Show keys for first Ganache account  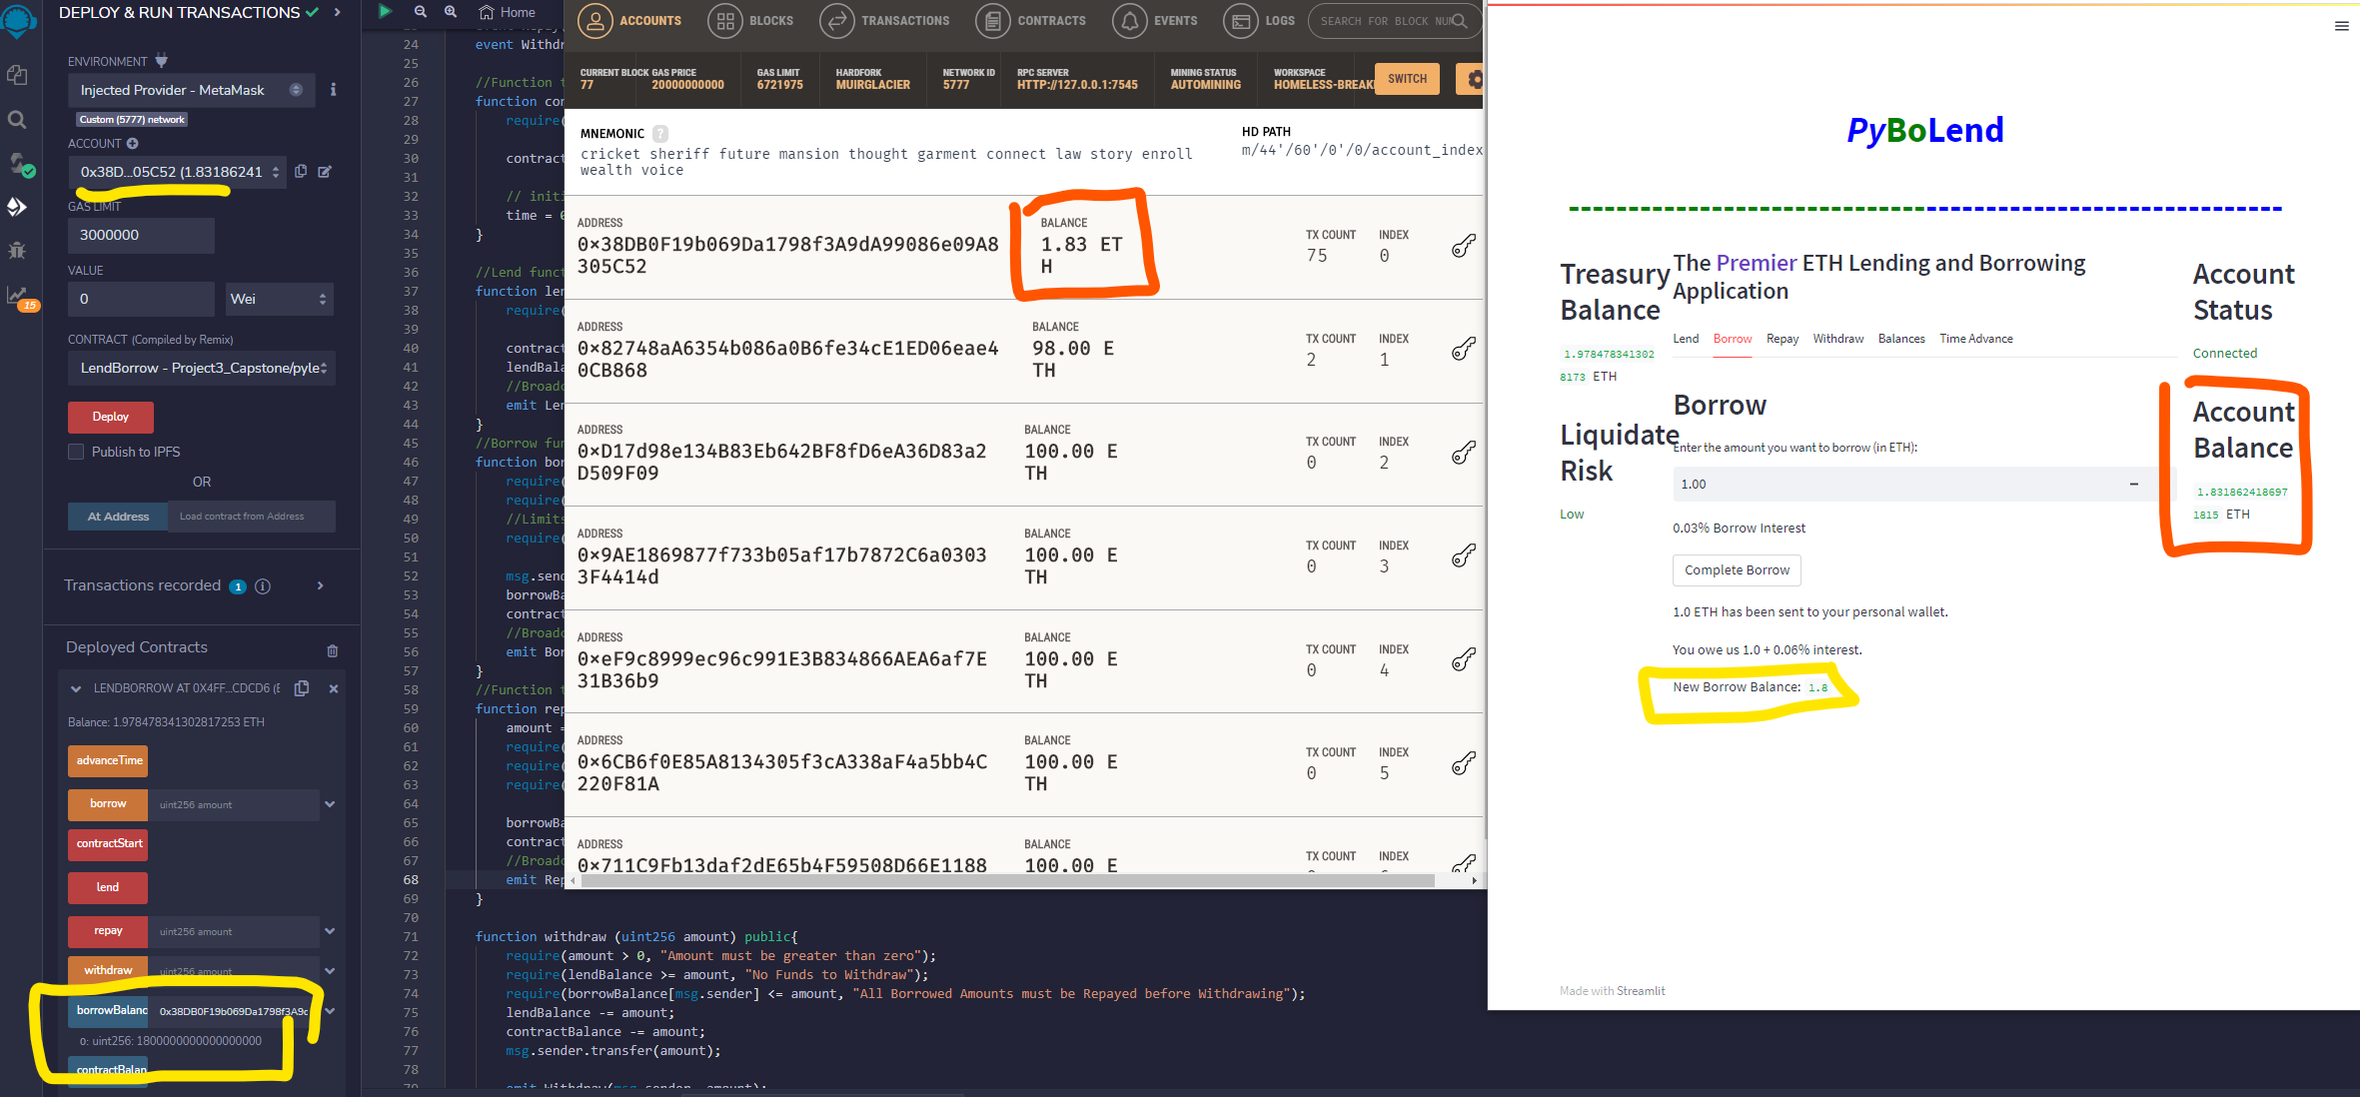click(x=1463, y=246)
